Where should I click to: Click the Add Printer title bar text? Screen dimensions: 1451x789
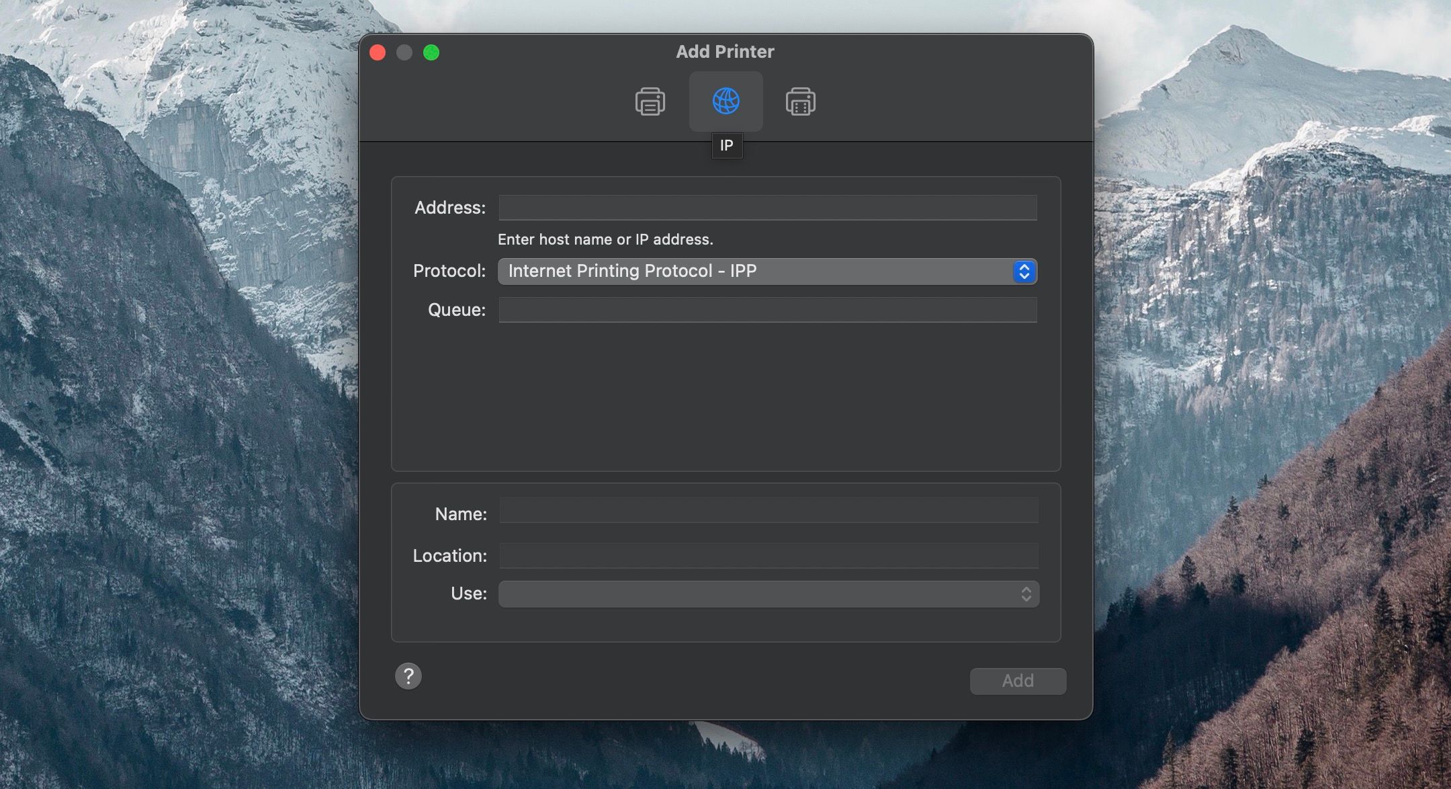tap(725, 52)
